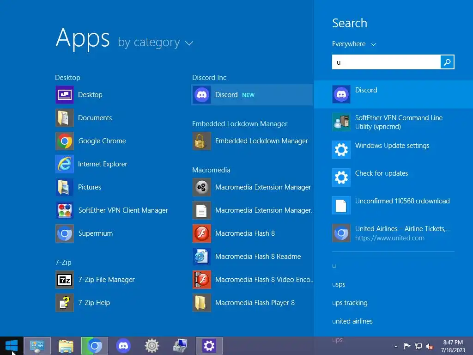Launch Macromedia Flash 8 icon

point(201,233)
